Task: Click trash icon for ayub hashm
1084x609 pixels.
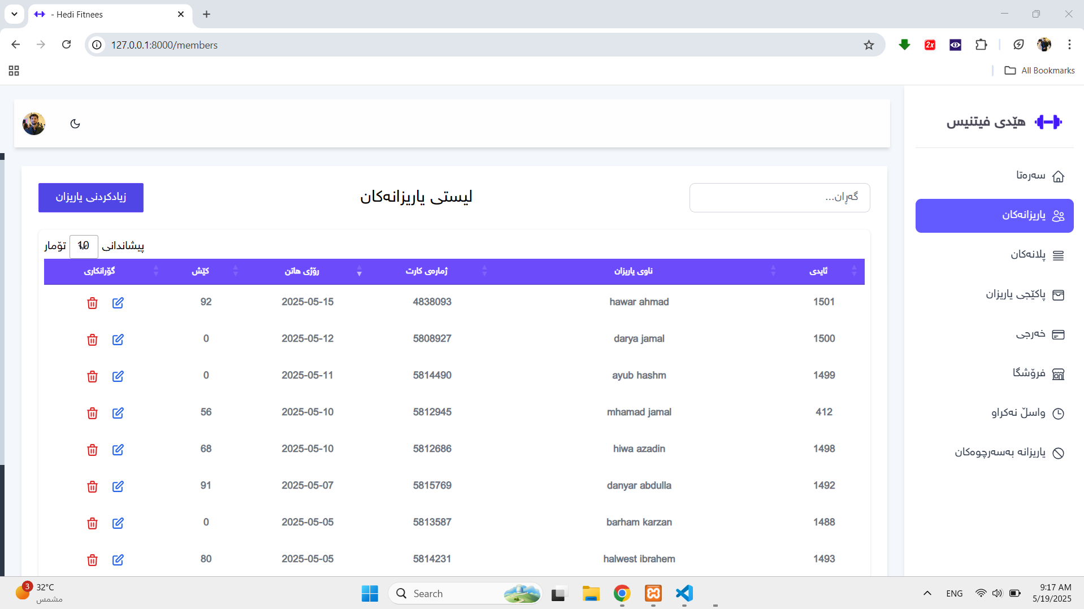Action: click(92, 376)
